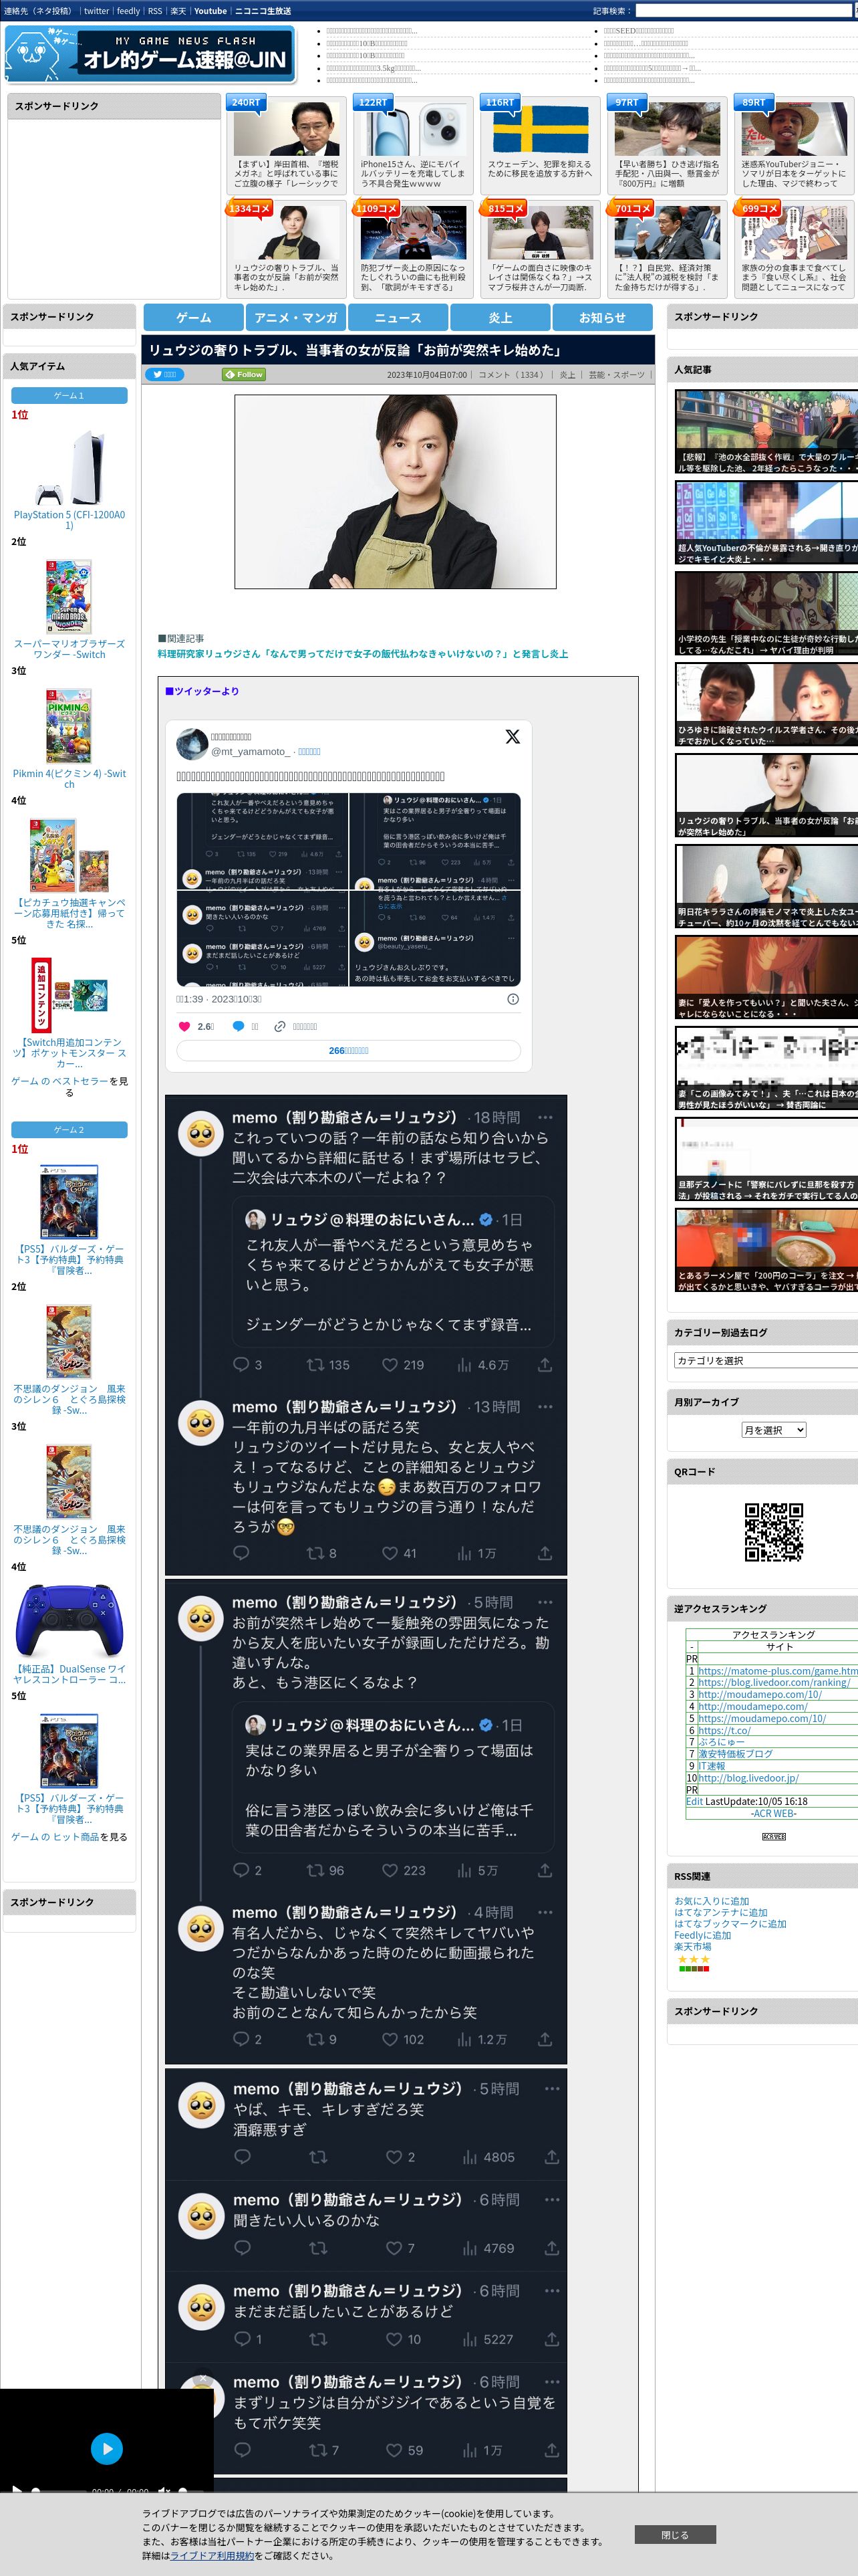The width and height of the screenshot is (858, 2576).
Task: Open the X logo in the embedded tweet
Action: (513, 736)
